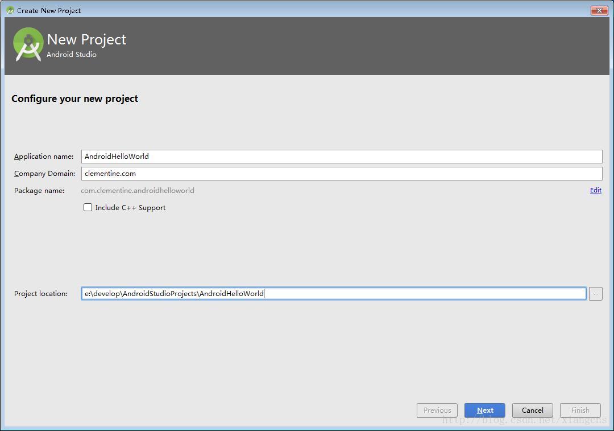Viewport: 614px width, 431px height.
Task: Click the 'Include C++ Support' label text
Action: 130,208
